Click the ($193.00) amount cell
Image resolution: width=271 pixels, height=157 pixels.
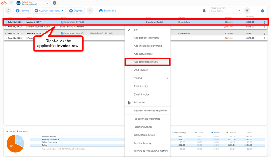click(228, 27)
